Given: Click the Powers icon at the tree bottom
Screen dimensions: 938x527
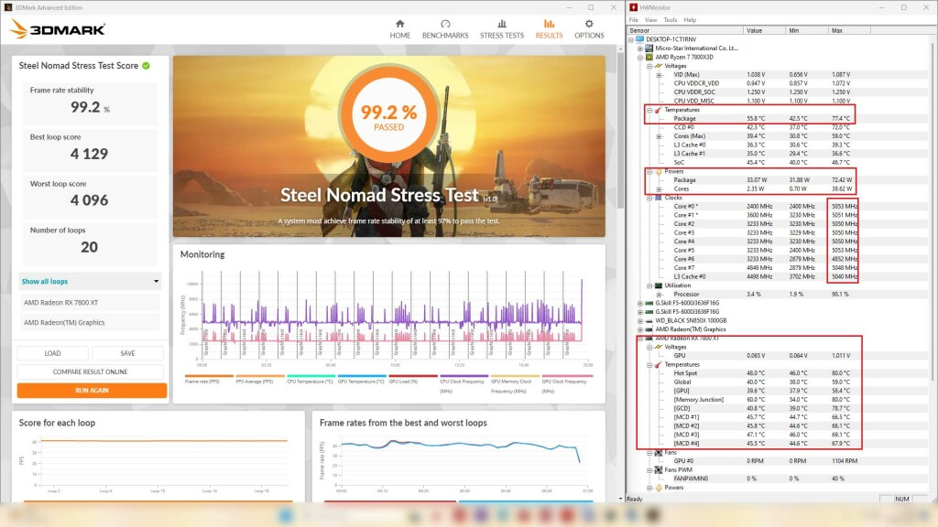Looking at the screenshot, I should (659, 488).
